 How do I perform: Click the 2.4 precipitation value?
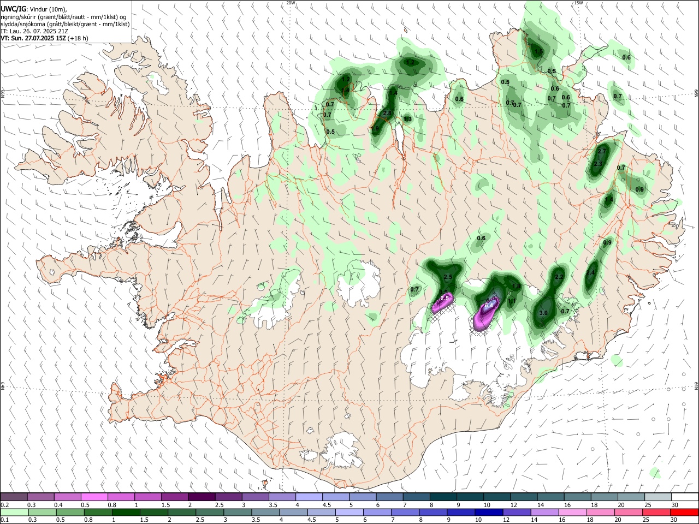[590, 273]
